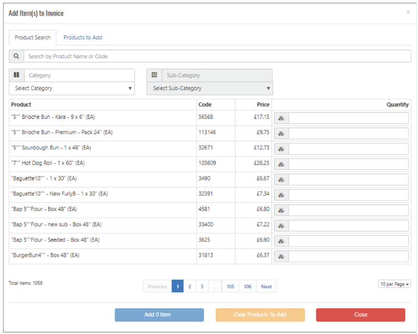Image resolution: width=418 pixels, height=334 pixels.
Task: Expand the 10 per Page selector
Action: (395, 284)
